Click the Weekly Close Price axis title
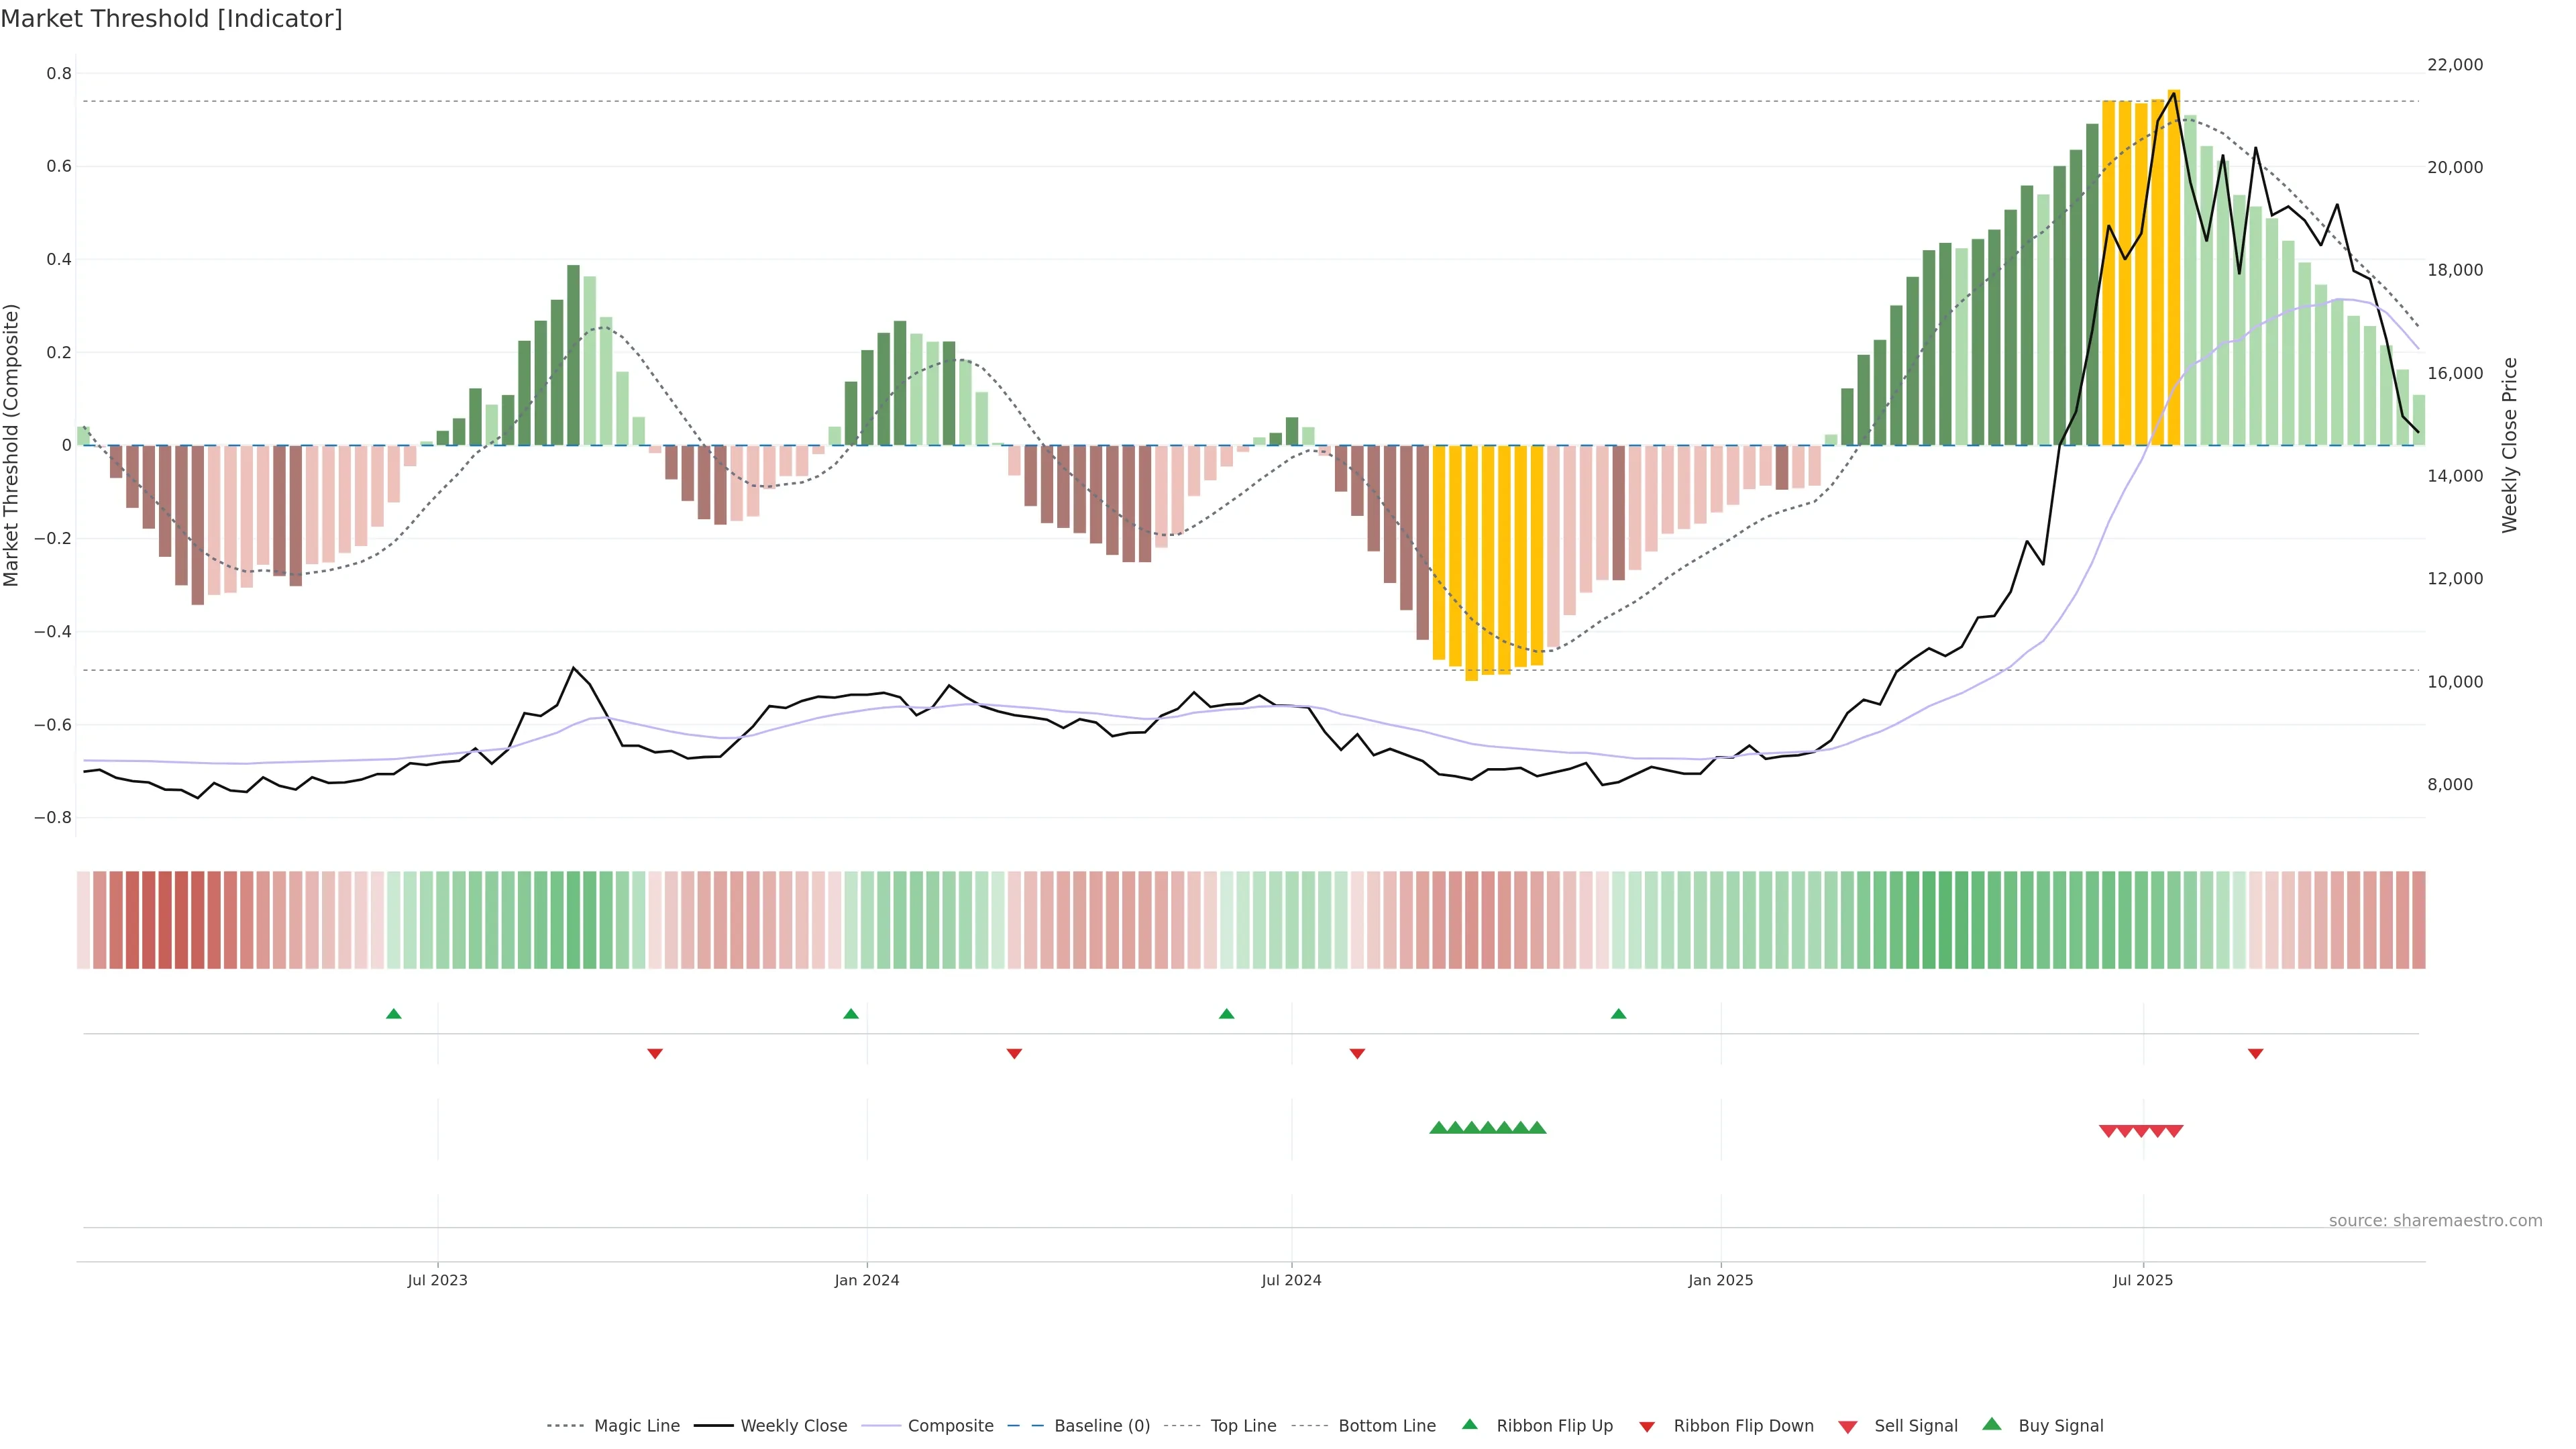This screenshot has height=1449, width=2576. pyautogui.click(x=2509, y=445)
